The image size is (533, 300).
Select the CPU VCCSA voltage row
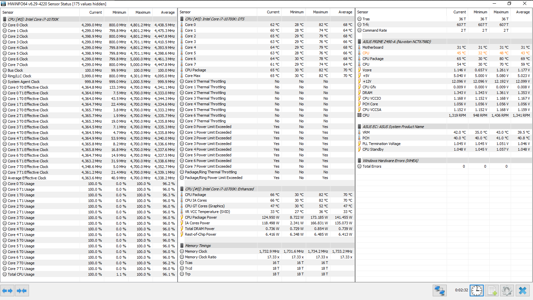point(444,110)
